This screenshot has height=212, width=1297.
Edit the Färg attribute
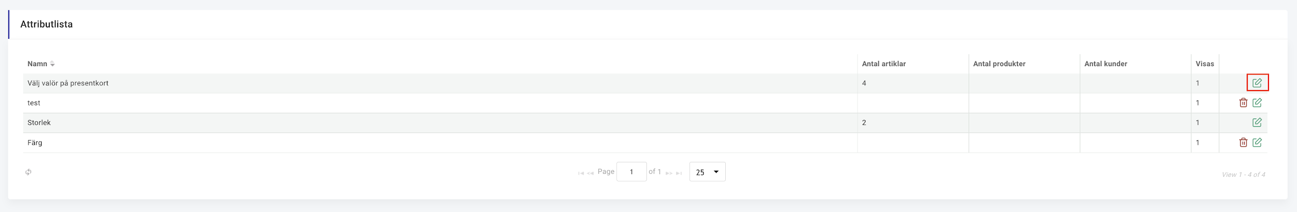pyautogui.click(x=1257, y=142)
